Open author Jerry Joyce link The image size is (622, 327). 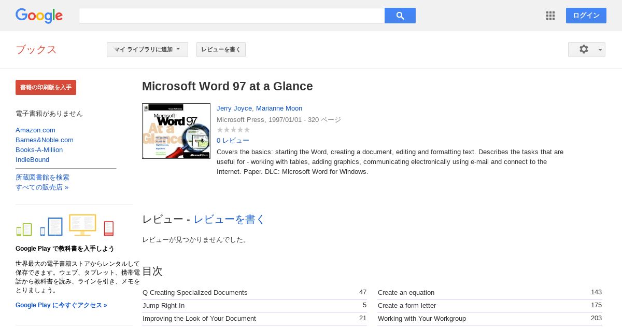click(234, 108)
